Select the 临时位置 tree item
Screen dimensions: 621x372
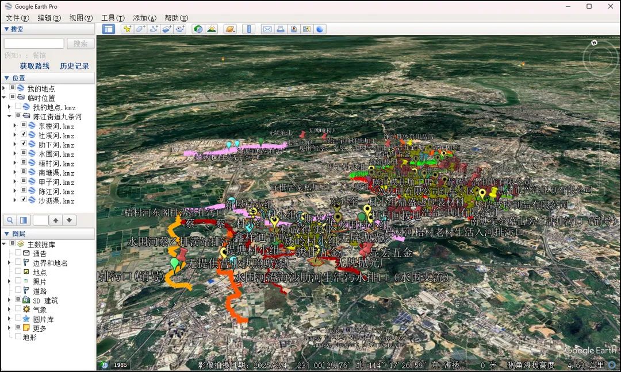pyautogui.click(x=41, y=98)
